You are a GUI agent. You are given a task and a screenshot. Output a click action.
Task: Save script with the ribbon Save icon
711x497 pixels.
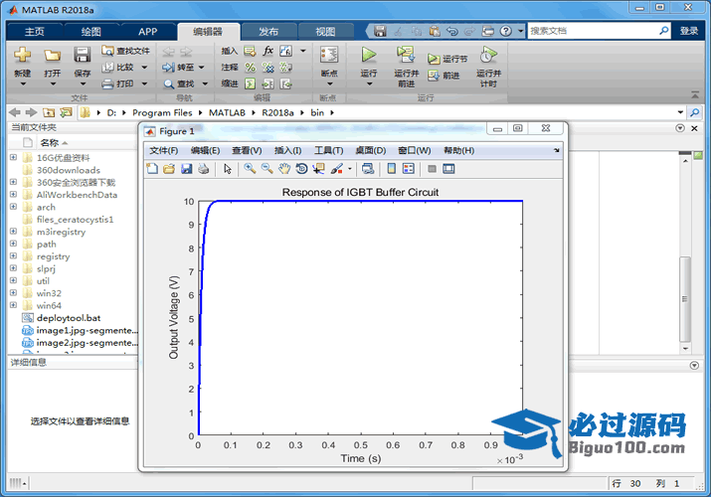pos(83,55)
